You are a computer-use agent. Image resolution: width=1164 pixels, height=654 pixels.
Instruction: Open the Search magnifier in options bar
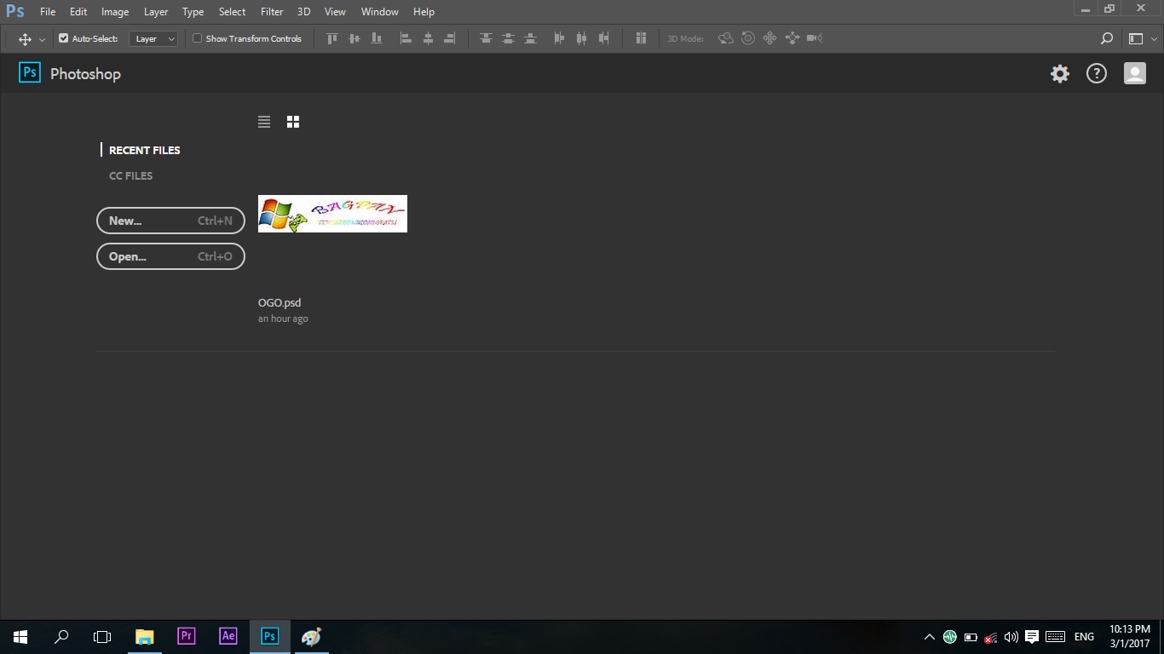(1107, 38)
